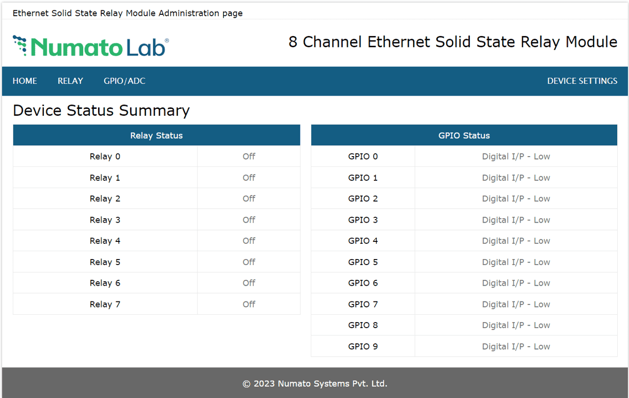
Task: Open the RELAY navigation item
Action: (x=70, y=81)
